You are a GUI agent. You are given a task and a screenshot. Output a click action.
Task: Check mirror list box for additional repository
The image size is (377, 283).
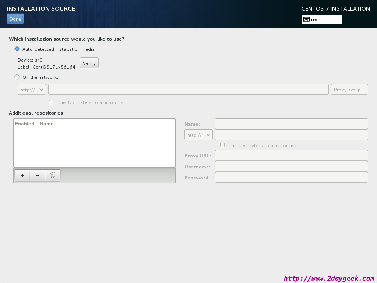222,145
